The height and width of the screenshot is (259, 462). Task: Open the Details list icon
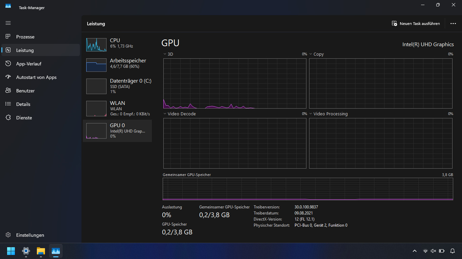pyautogui.click(x=8, y=104)
